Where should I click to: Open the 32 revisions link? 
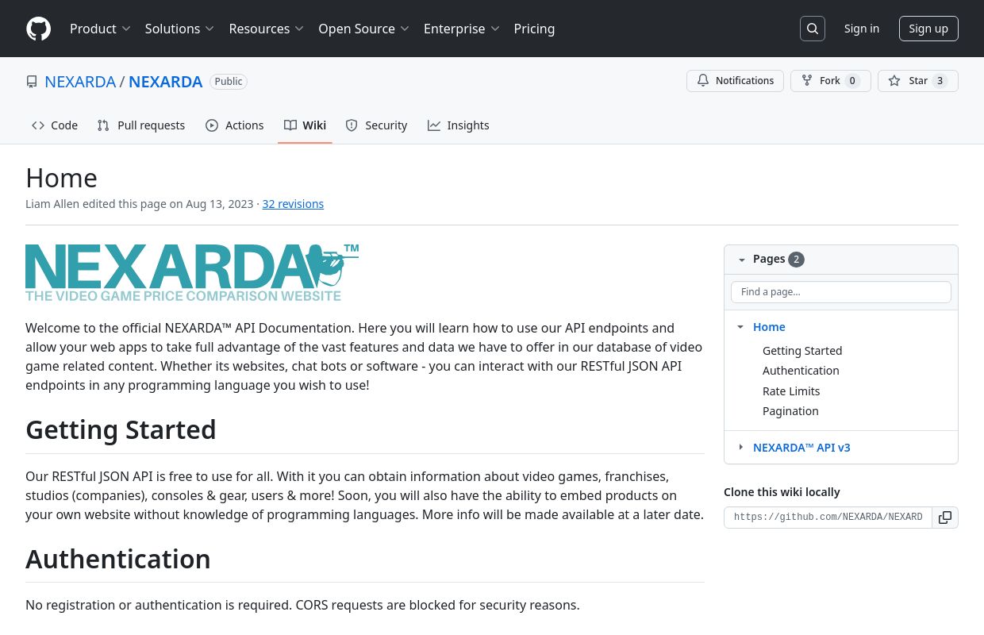pyautogui.click(x=293, y=204)
